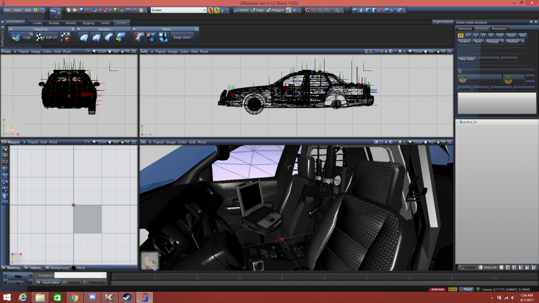Click the Paint brush tool icon

(139, 37)
